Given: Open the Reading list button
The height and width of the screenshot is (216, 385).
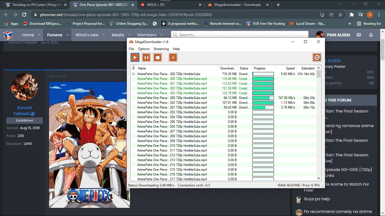Looking at the screenshot, I should tap(369, 24).
